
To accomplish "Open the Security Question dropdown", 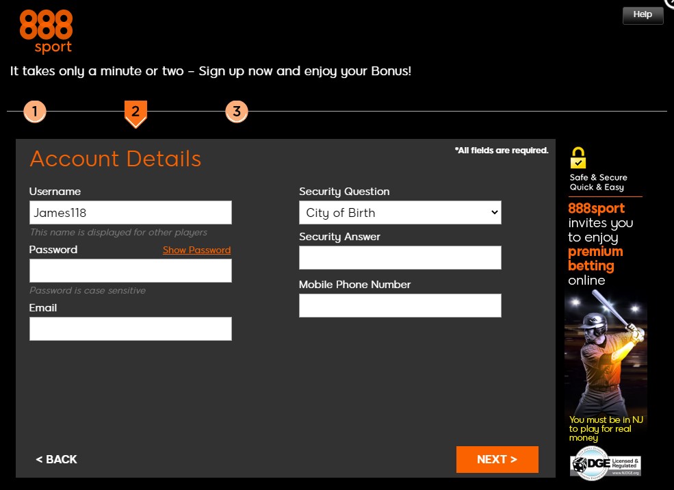I will coord(400,212).
